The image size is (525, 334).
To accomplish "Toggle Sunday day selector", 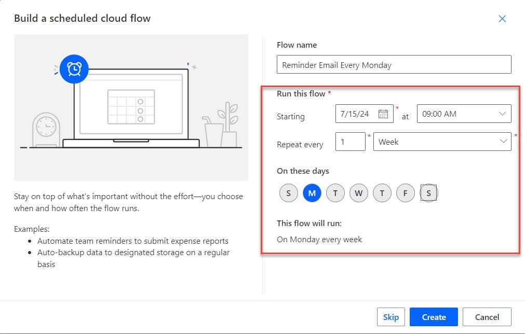I will (x=288, y=193).
